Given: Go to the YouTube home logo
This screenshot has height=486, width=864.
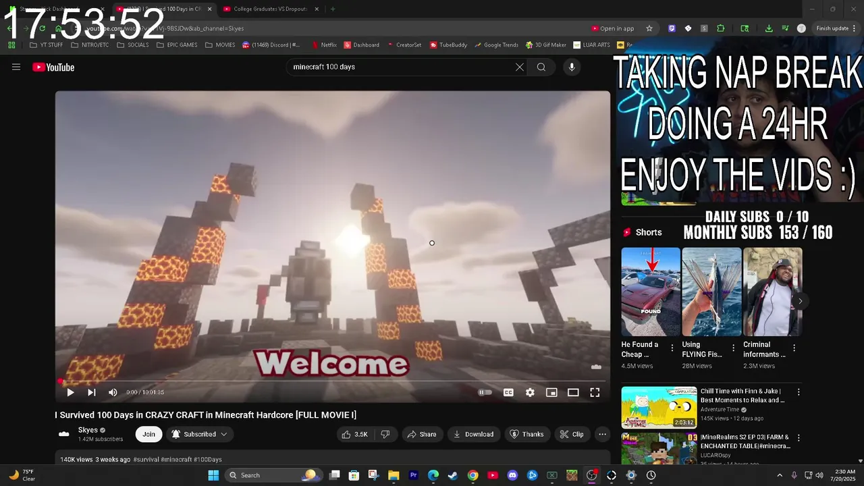Looking at the screenshot, I should pyautogui.click(x=53, y=67).
